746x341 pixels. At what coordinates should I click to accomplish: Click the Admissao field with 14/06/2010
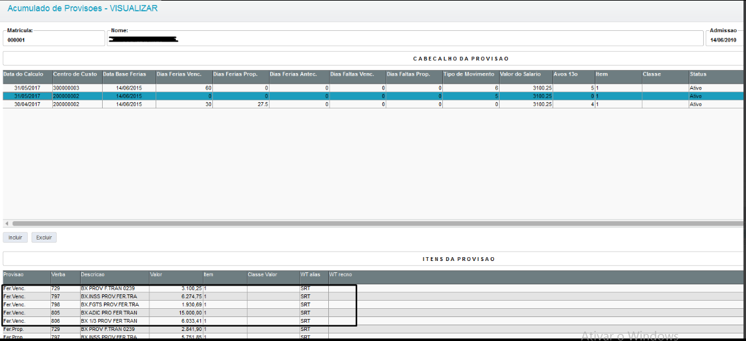pyautogui.click(x=726, y=40)
